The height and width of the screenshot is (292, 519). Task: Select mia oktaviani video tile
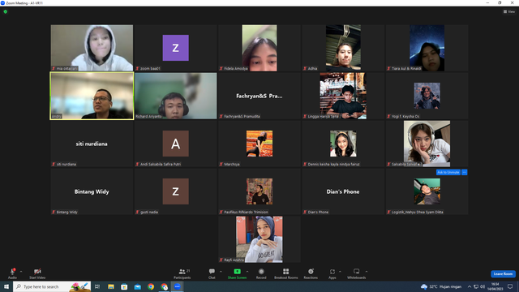coord(92,48)
